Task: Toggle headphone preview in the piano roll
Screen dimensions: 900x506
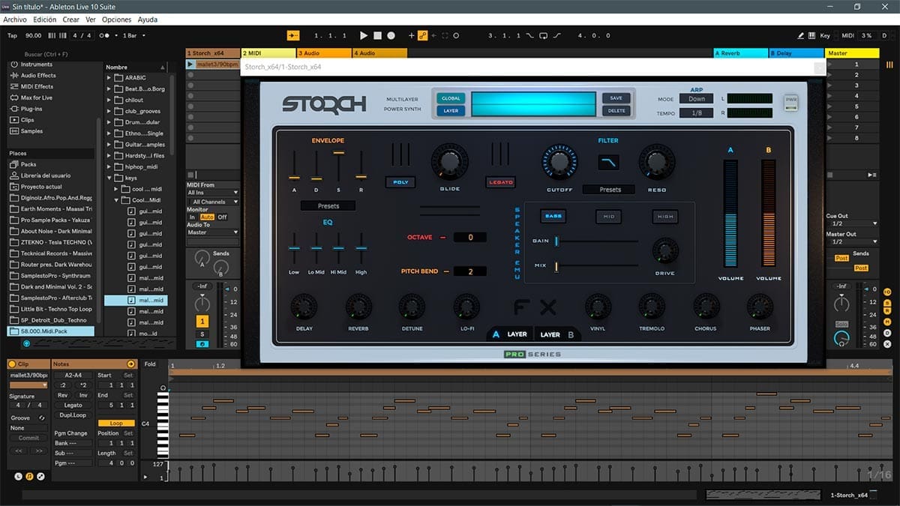Action: point(163,388)
